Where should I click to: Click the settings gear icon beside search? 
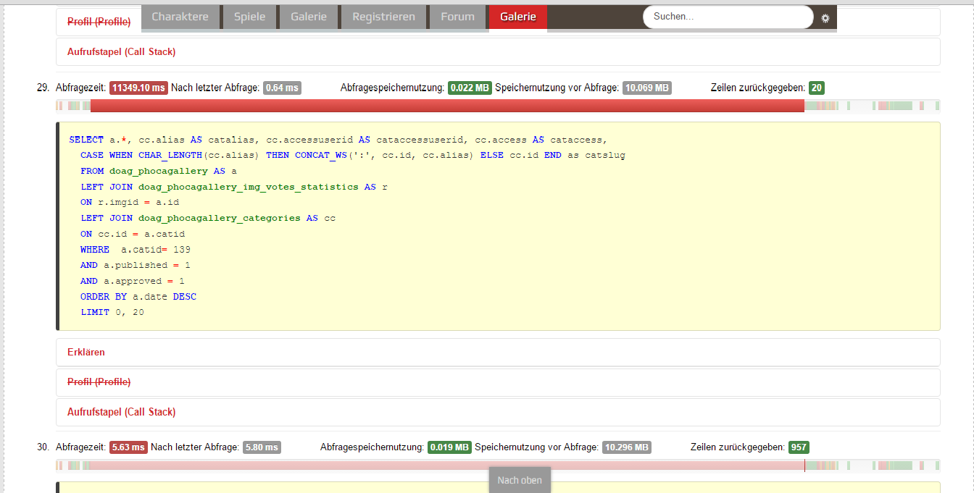tap(825, 18)
